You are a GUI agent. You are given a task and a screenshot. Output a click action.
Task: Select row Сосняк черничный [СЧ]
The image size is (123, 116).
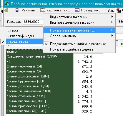click(x=40, y=72)
